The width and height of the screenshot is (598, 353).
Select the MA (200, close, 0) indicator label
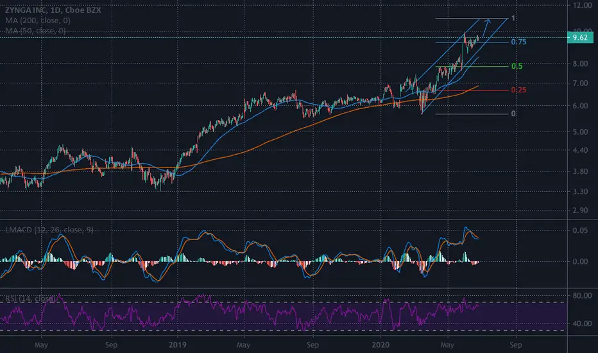click(x=38, y=21)
